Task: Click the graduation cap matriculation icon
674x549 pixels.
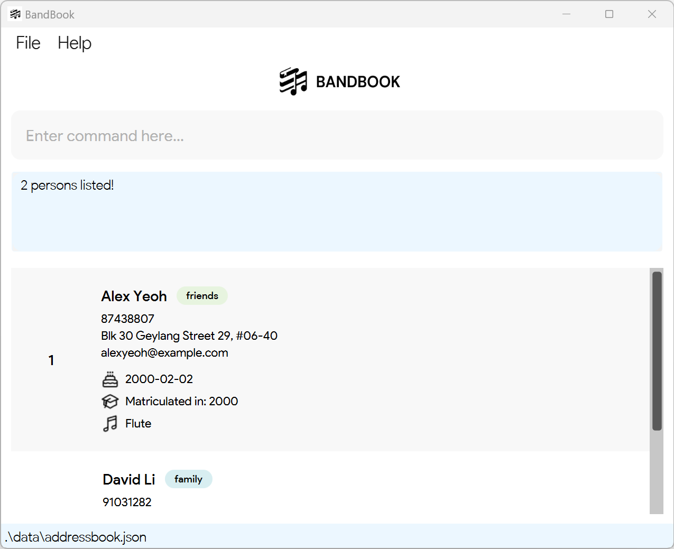Action: coord(110,402)
